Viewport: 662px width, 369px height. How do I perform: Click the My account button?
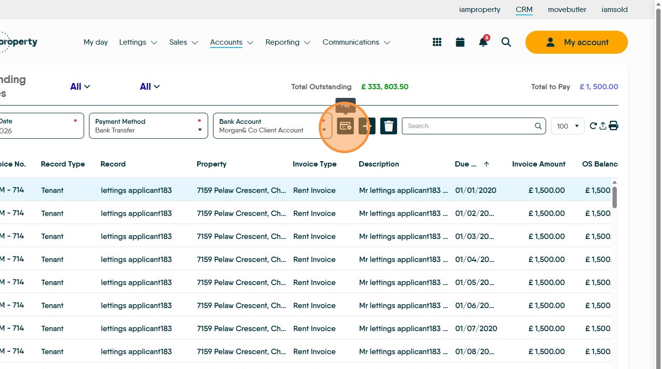[576, 42]
